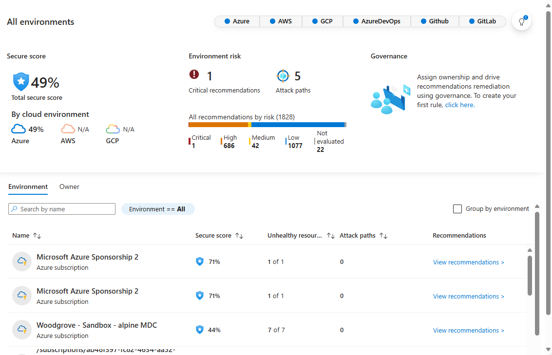
Task: Click the magnifier icon in the search box
Action: coord(15,209)
